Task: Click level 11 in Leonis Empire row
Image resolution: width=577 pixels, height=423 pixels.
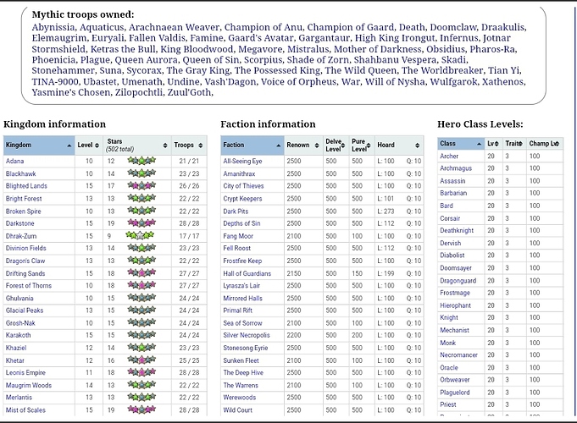Action: point(89,372)
